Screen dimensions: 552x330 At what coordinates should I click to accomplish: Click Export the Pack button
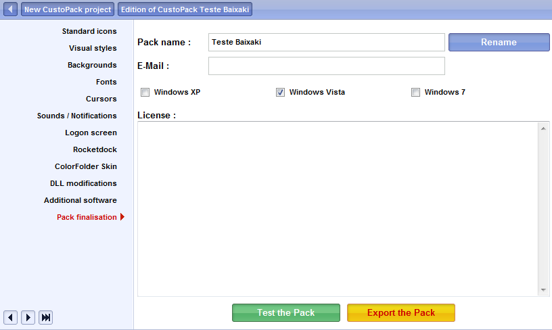(401, 313)
